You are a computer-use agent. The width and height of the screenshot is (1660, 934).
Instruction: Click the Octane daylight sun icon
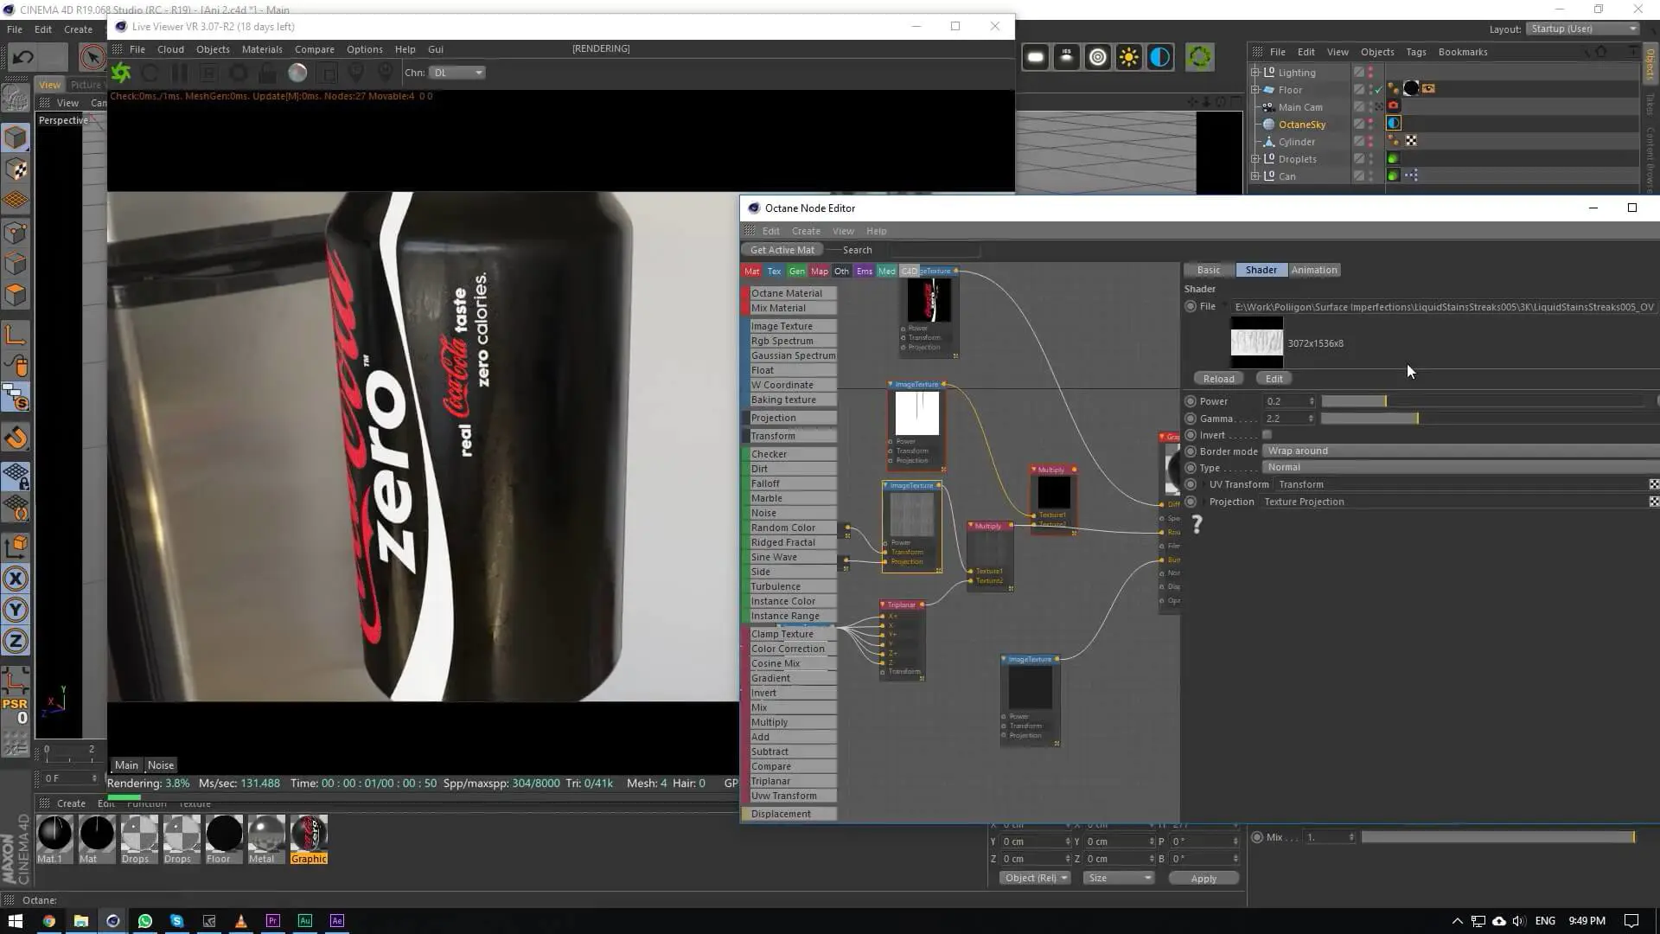click(1128, 57)
